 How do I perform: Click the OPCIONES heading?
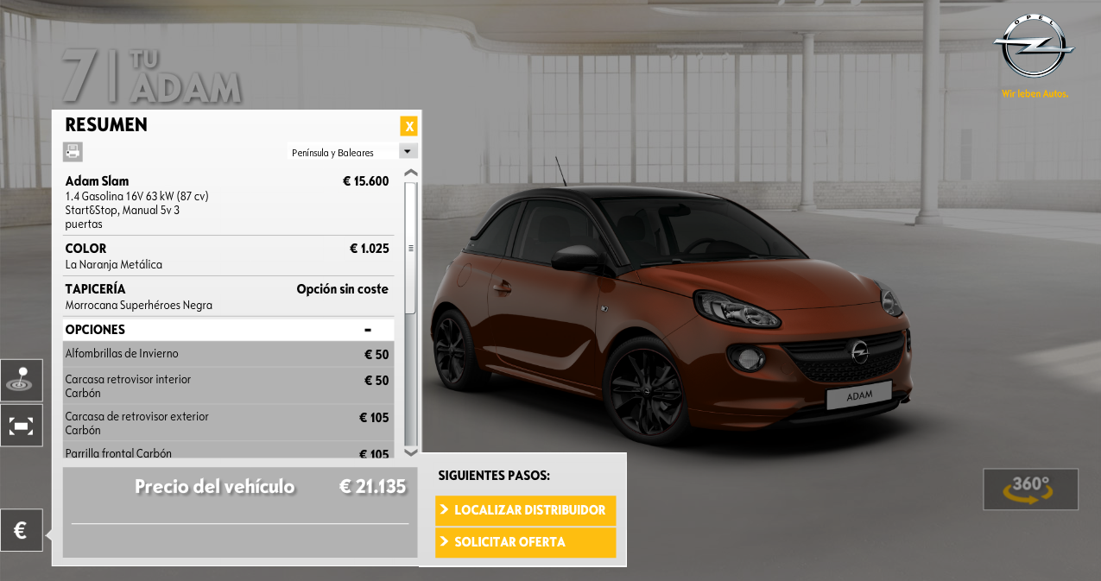point(95,330)
